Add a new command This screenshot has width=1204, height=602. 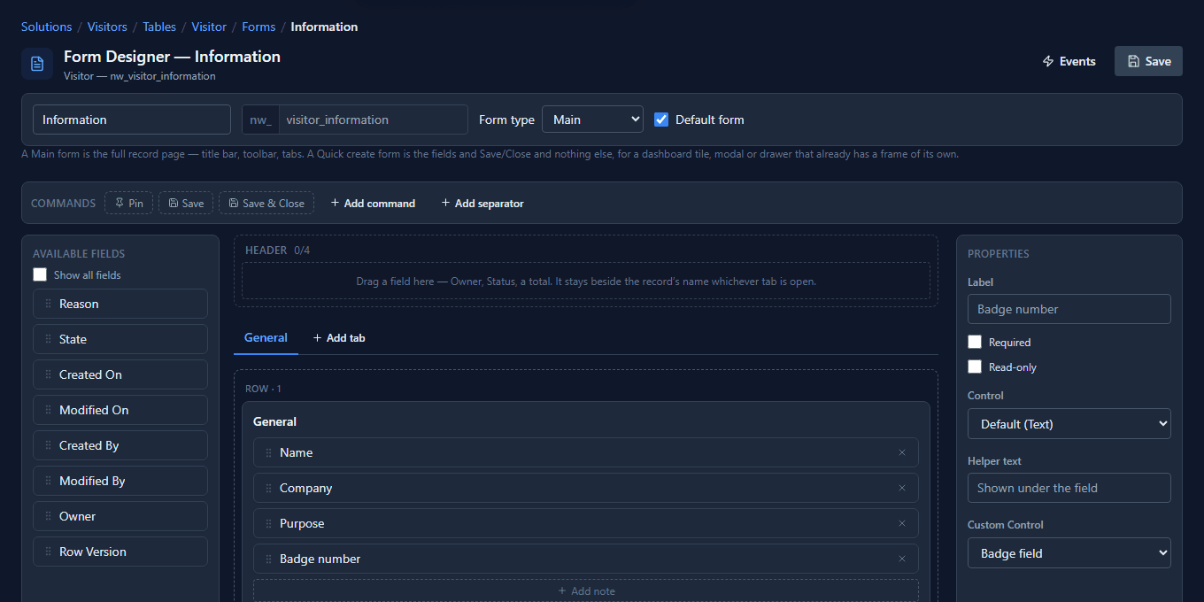[x=373, y=203]
